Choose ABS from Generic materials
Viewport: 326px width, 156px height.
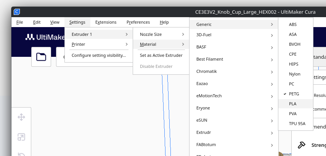pos(293,24)
